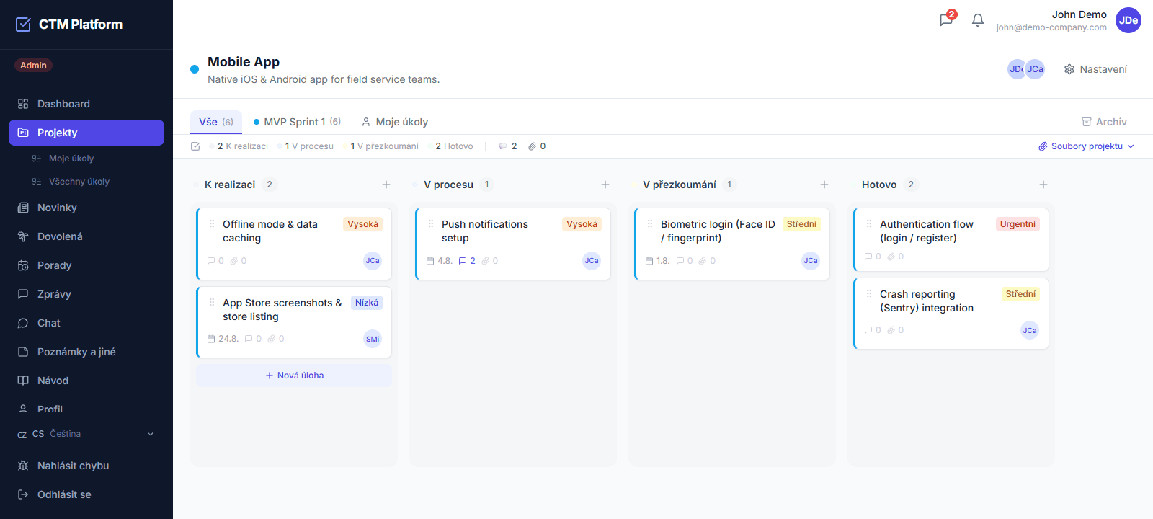
Task: Open Novinky in the sidebar
Action: coord(86,208)
